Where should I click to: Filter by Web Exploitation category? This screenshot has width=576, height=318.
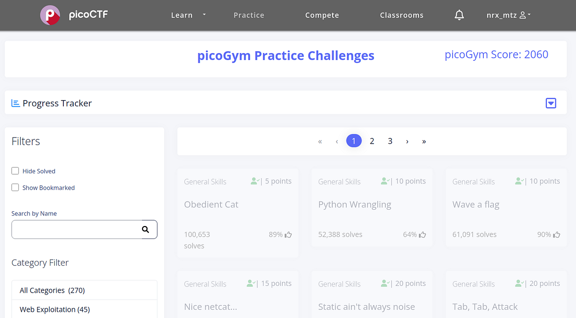click(54, 309)
